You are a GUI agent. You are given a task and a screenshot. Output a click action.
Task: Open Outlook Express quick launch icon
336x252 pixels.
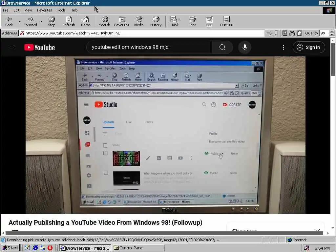coord(43,248)
